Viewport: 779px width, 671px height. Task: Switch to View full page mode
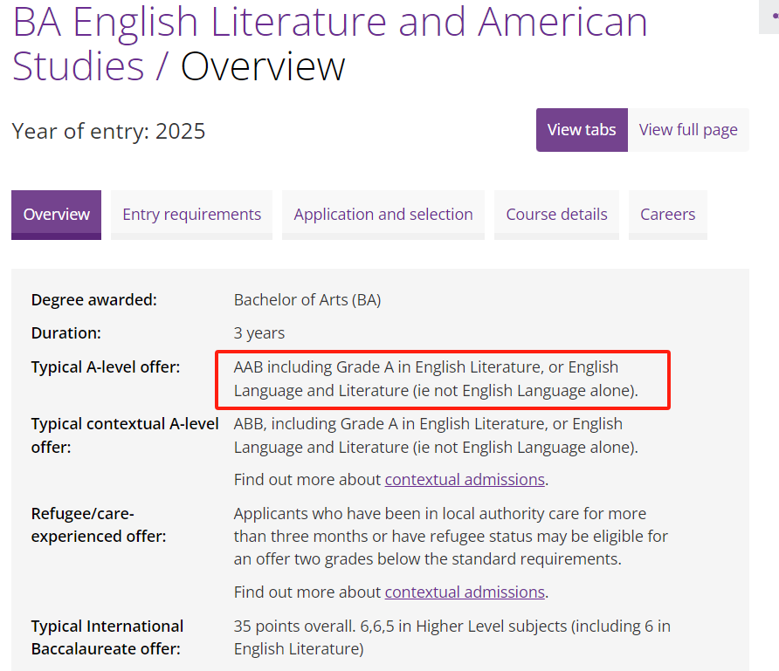[x=688, y=130]
